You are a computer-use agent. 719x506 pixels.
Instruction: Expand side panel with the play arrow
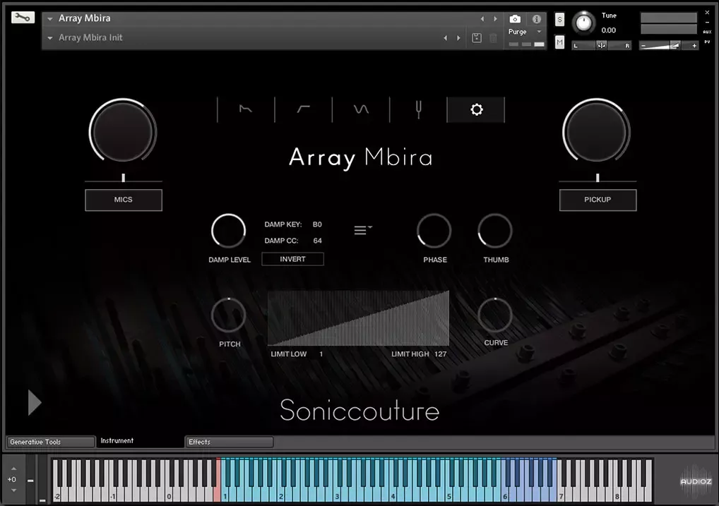[35, 402]
